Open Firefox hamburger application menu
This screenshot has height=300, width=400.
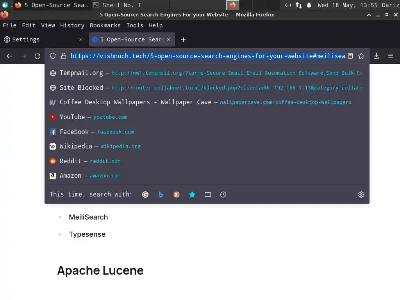(391, 56)
